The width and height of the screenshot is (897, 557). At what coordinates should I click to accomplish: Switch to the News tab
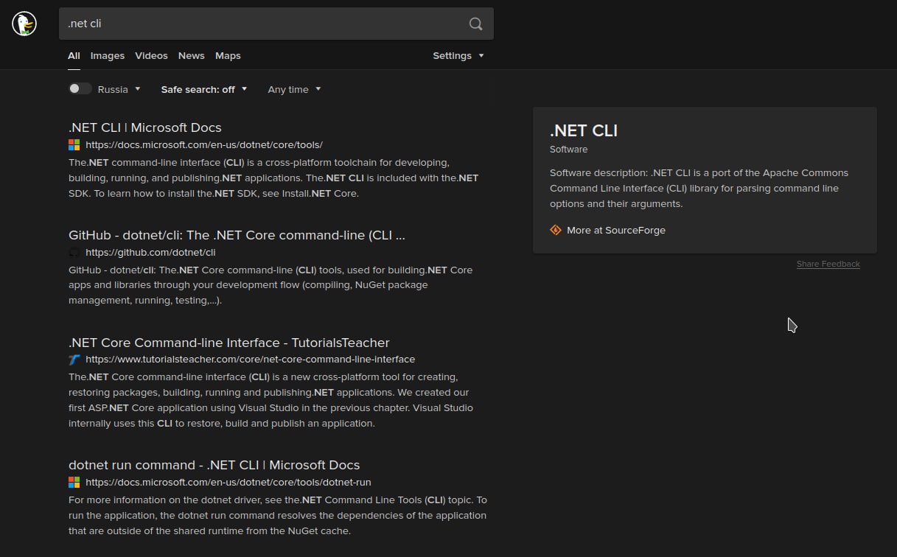pyautogui.click(x=191, y=55)
